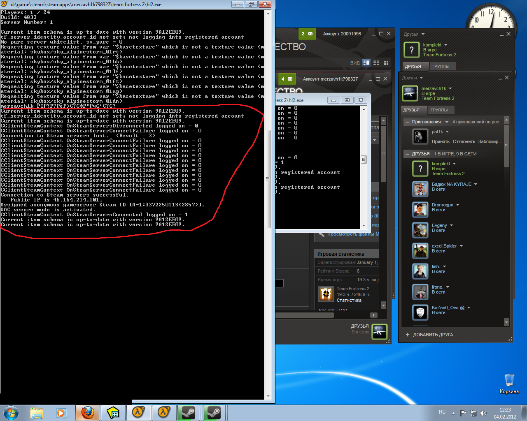
Task: Click Бадюк NA KYRAJE's avatar
Action: pyautogui.click(x=420, y=189)
